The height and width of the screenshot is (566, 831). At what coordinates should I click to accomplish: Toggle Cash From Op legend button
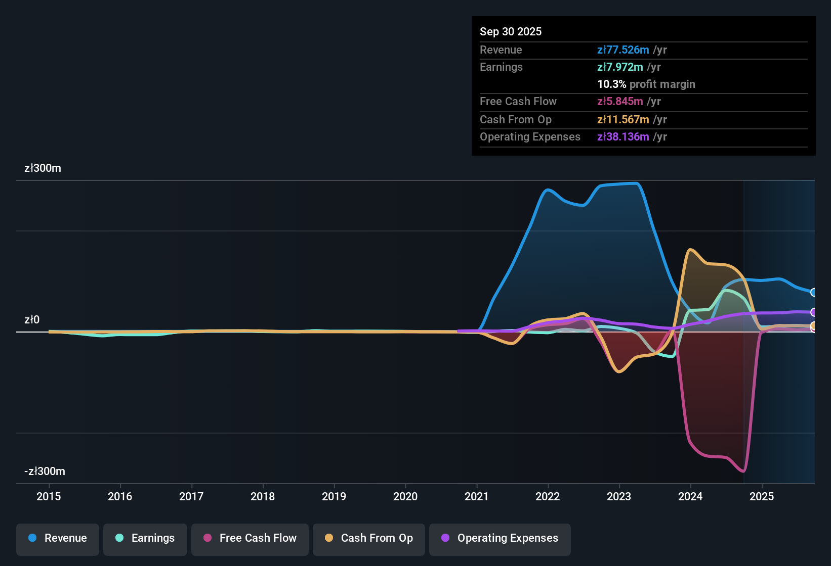(369, 539)
